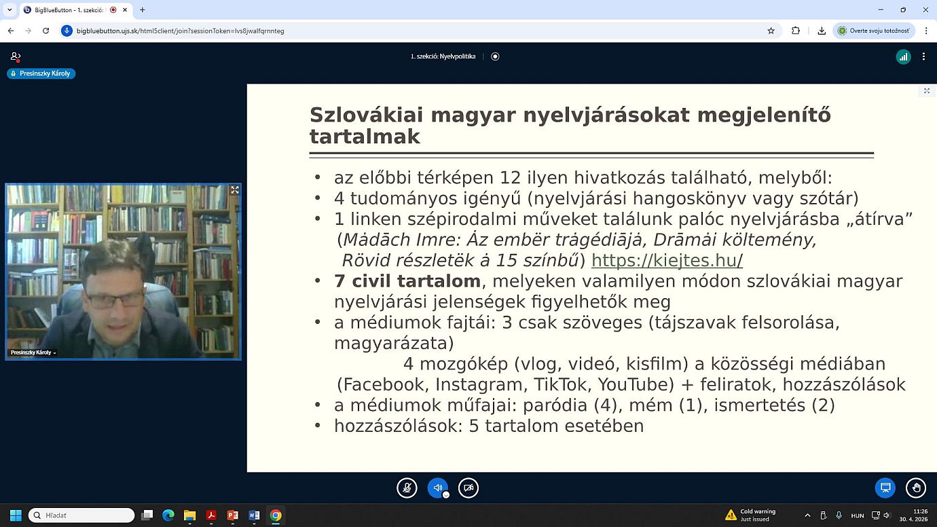Launch Microsoft Edge from taskbar
Image resolution: width=937 pixels, height=527 pixels.
point(168,515)
